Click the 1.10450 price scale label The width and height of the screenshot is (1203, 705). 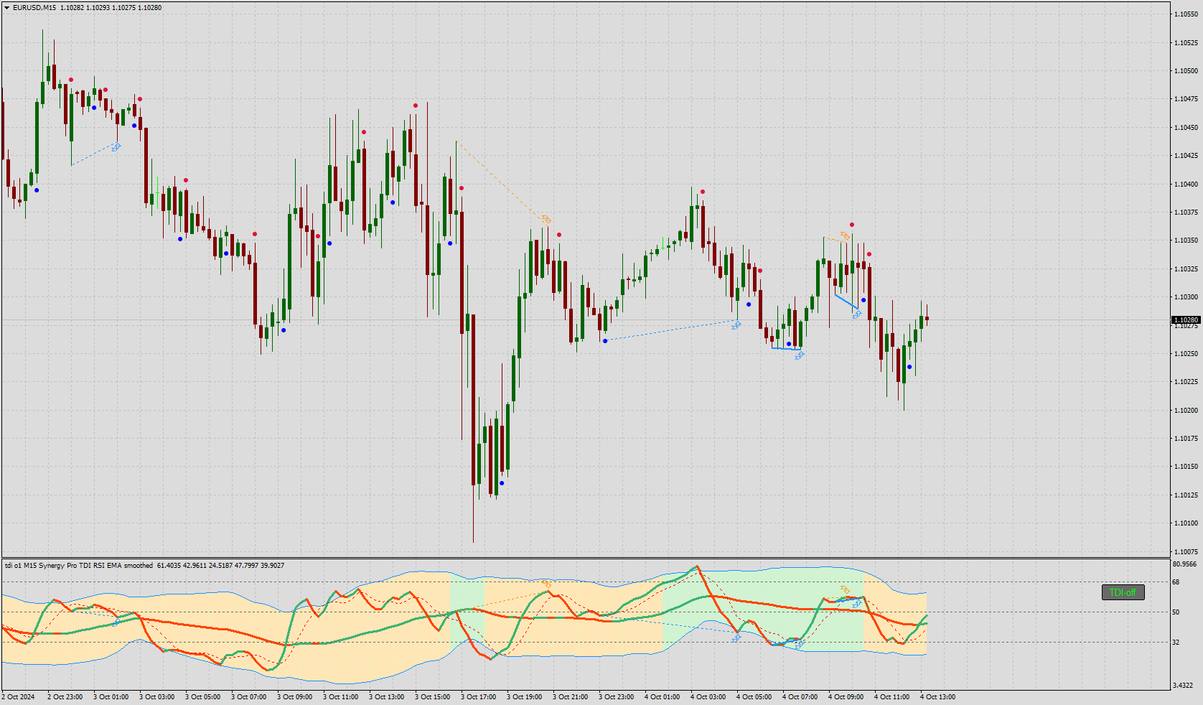pos(1186,128)
